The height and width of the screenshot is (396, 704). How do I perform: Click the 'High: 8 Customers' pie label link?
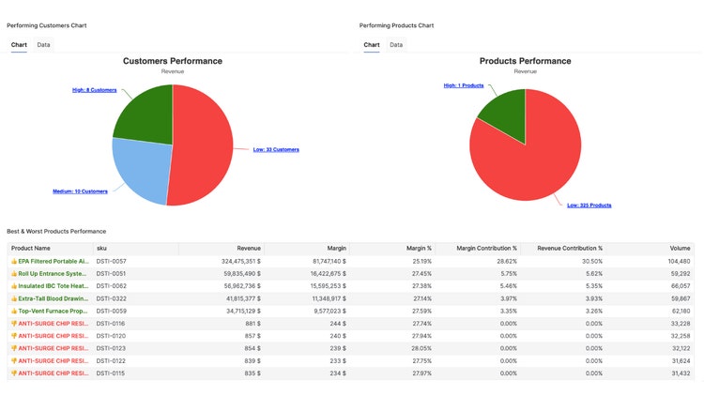tap(94, 90)
